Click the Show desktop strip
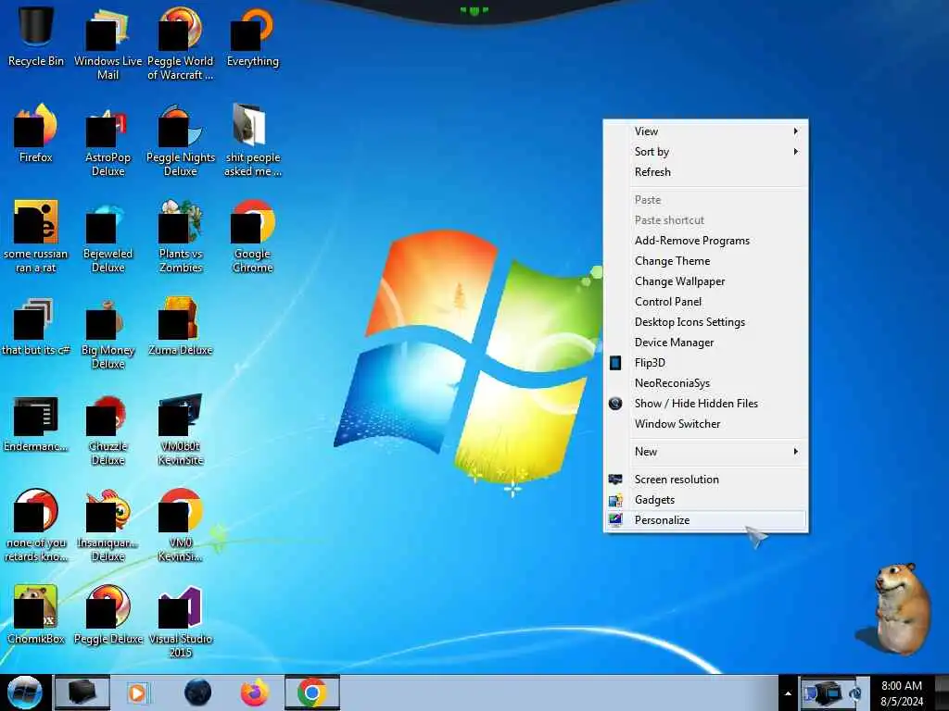 [x=943, y=692]
